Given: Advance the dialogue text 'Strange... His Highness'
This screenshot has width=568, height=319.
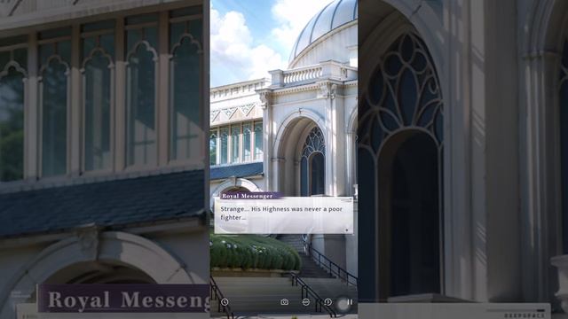Looking at the screenshot, I should [281, 213].
